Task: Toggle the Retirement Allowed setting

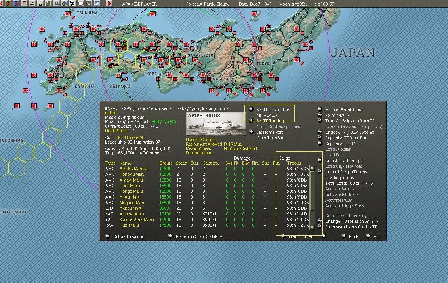Action: pyautogui.click(x=204, y=144)
